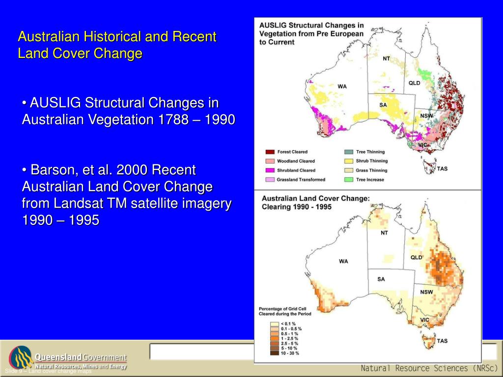Click the NT label on lower map

(x=384, y=233)
